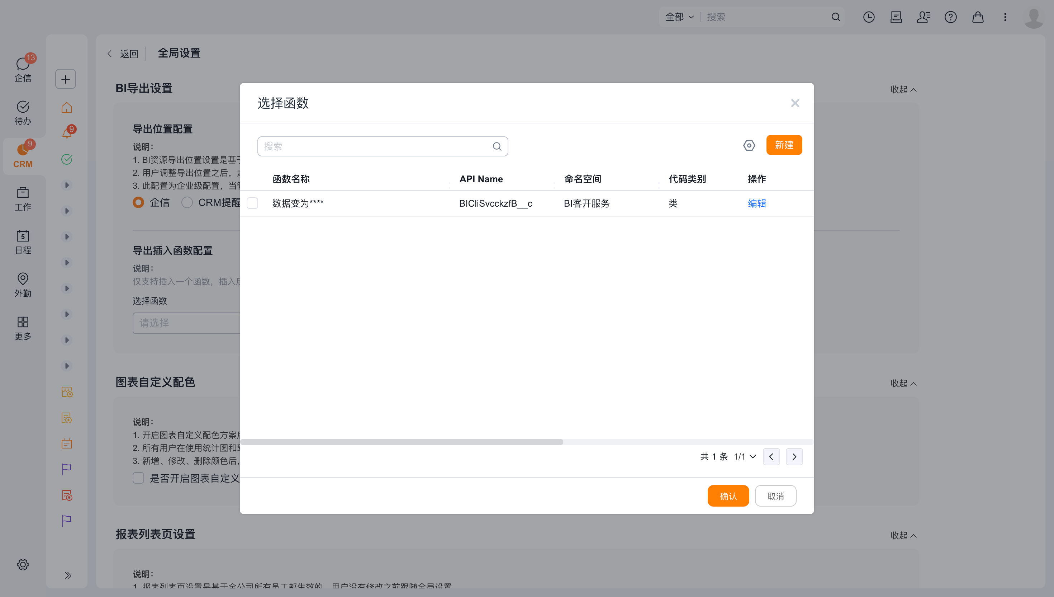The width and height of the screenshot is (1054, 597).
Task: Click the horizontal scrollbar in dialog
Action: click(x=402, y=442)
